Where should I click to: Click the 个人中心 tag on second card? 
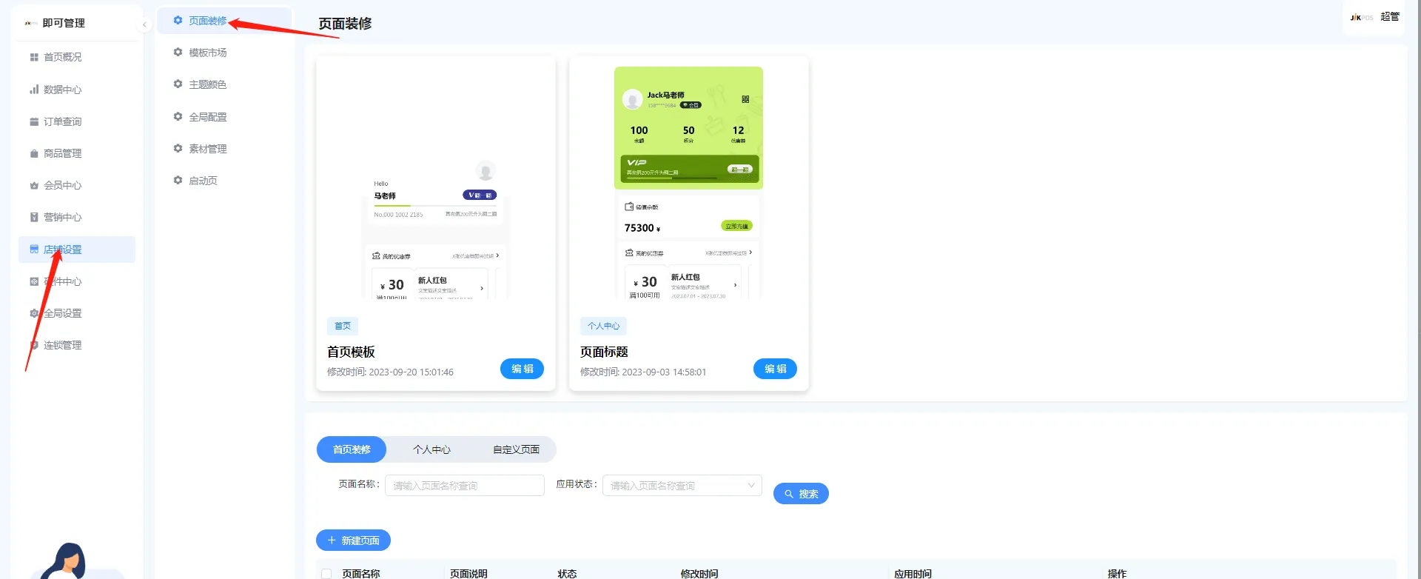603,326
